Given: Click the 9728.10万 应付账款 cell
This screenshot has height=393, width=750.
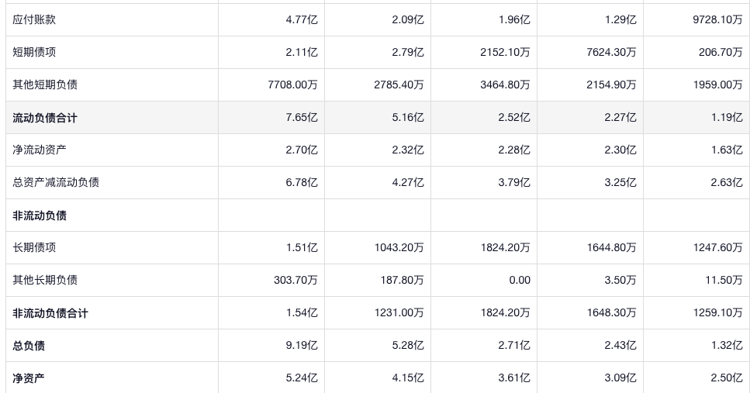Looking at the screenshot, I should point(717,20).
